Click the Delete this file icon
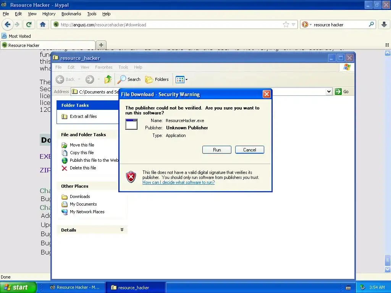 [x=64, y=168]
